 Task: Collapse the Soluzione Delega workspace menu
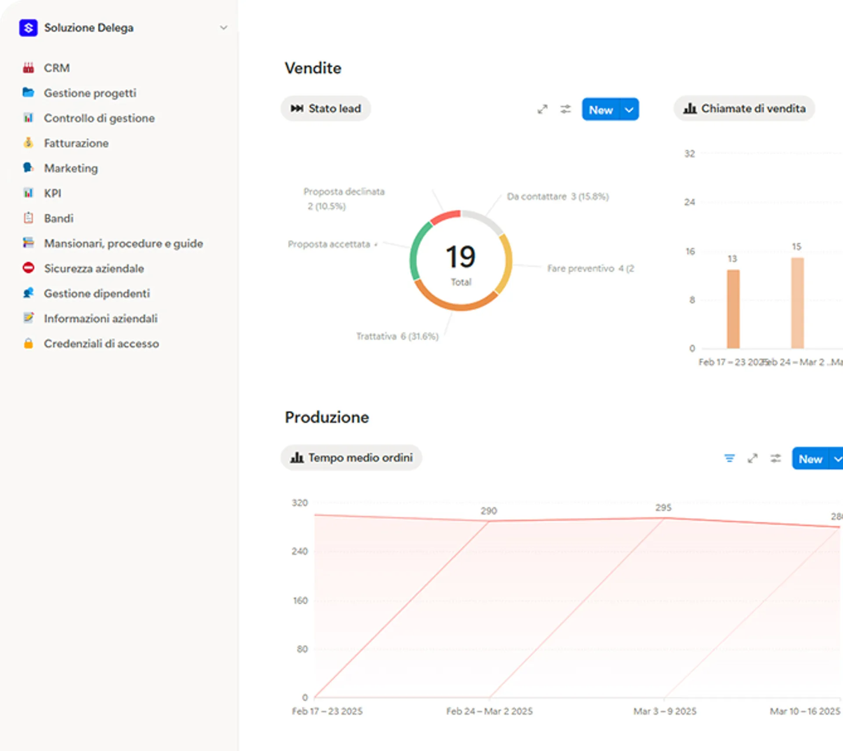(x=224, y=27)
